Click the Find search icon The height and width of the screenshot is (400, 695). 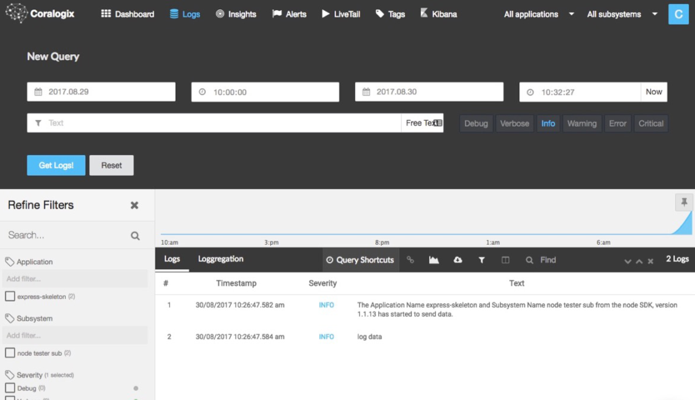(x=529, y=260)
